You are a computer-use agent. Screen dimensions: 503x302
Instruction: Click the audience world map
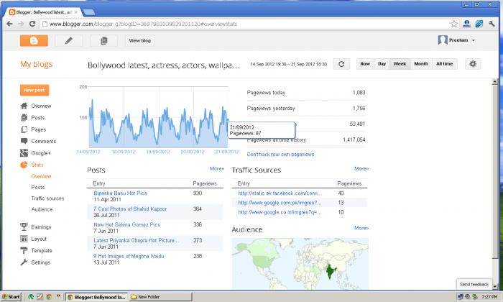coord(300,264)
